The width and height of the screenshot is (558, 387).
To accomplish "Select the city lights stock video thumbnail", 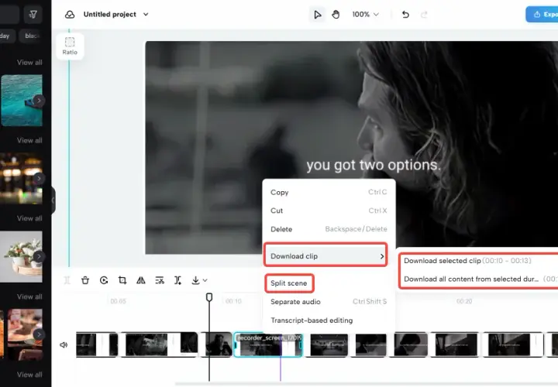I will [x=22, y=178].
